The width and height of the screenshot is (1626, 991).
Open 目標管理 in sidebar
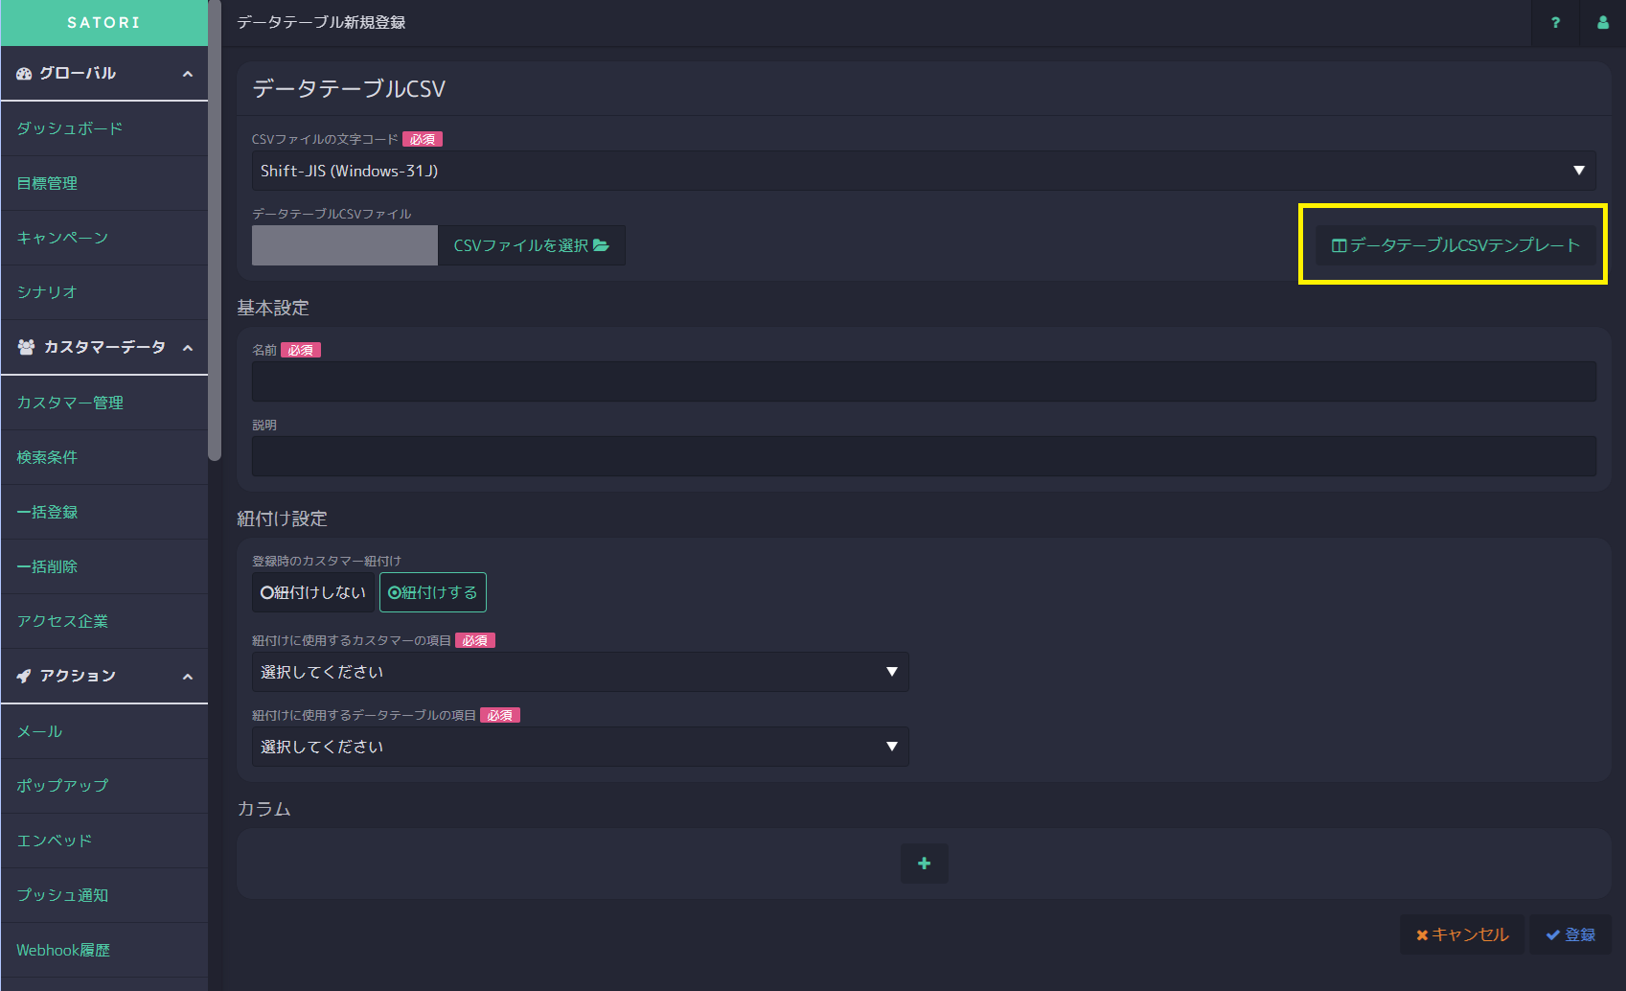104,183
